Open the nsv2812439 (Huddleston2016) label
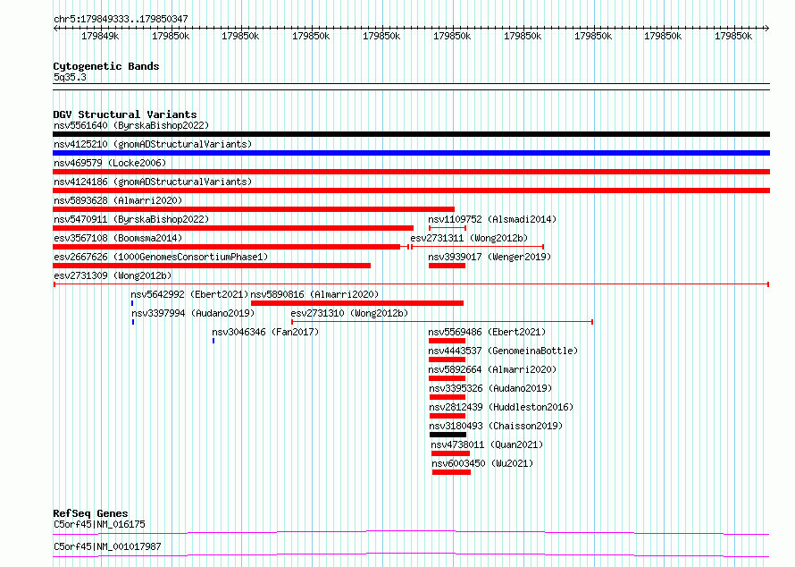This screenshot has height=567, width=795. (501, 407)
